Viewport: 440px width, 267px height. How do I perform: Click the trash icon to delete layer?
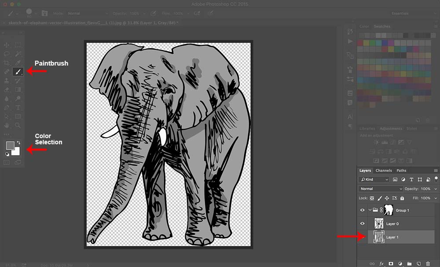tap(428, 263)
